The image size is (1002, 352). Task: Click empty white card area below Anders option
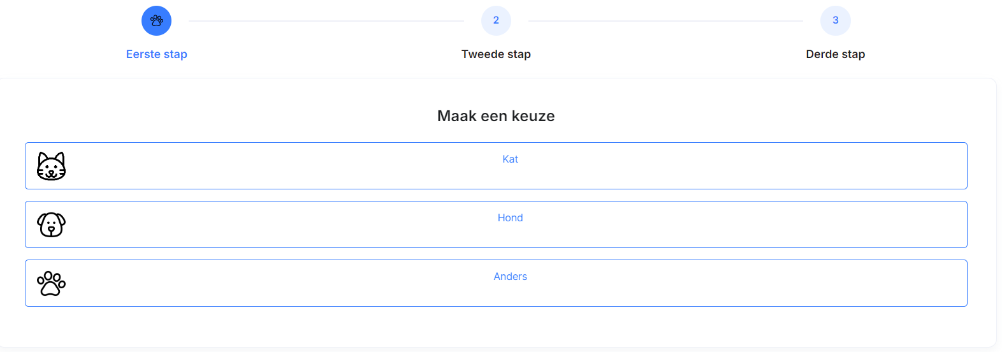496,326
